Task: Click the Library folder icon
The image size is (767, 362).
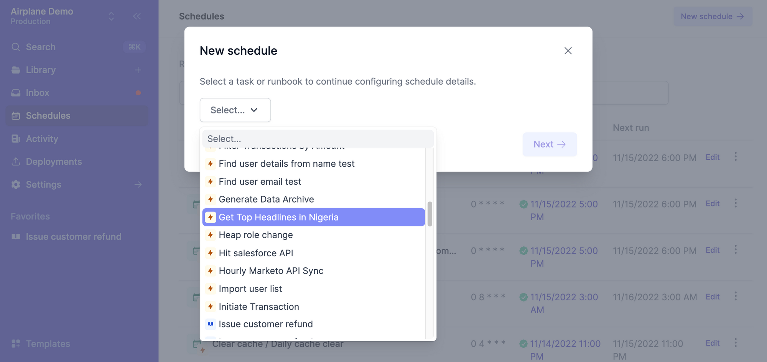Action: pyautogui.click(x=16, y=70)
